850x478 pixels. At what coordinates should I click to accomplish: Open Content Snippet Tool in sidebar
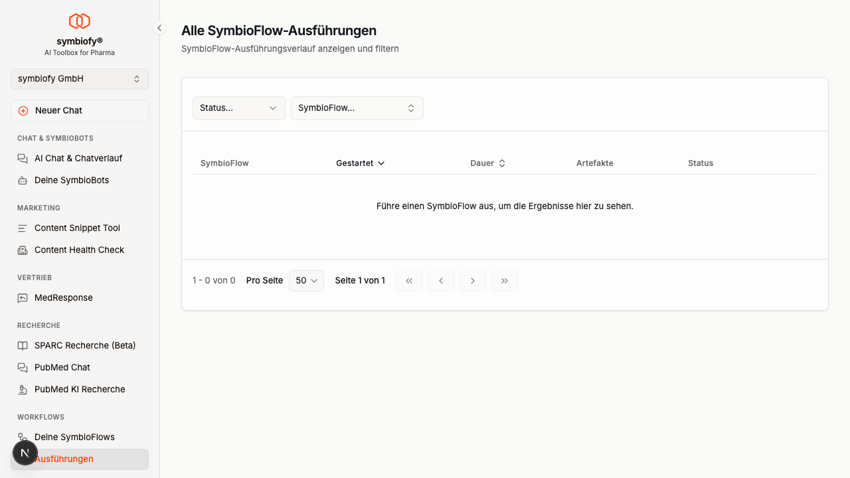click(x=77, y=228)
